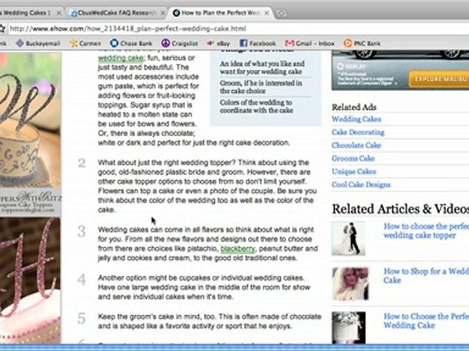Click the tiered white cake thumbnail
This screenshot has height=351, width=469.
click(x=348, y=328)
